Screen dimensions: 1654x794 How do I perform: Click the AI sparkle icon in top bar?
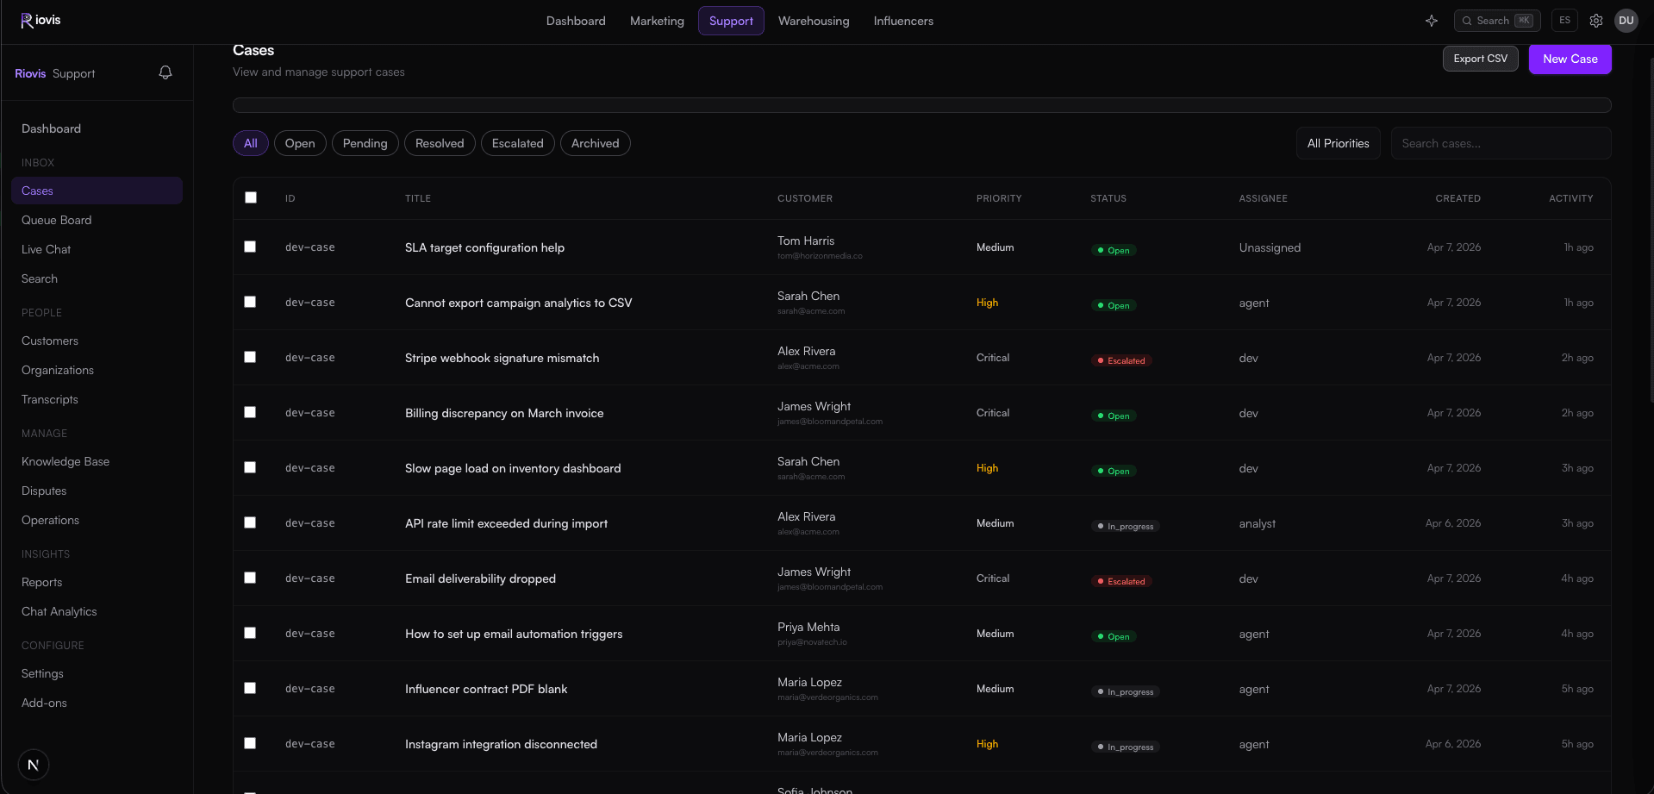click(1432, 21)
